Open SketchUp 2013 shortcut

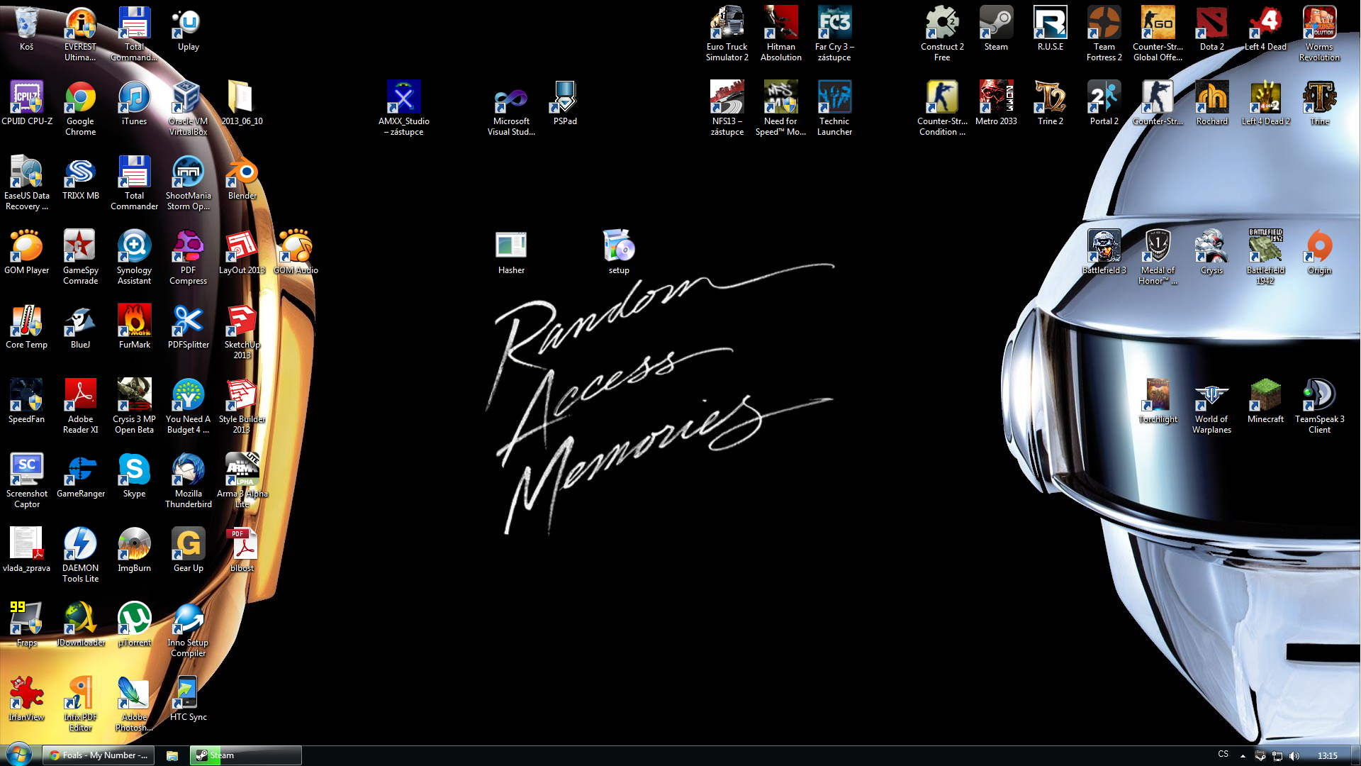(x=242, y=332)
